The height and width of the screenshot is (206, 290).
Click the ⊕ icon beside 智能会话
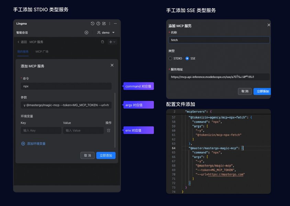[86, 33]
